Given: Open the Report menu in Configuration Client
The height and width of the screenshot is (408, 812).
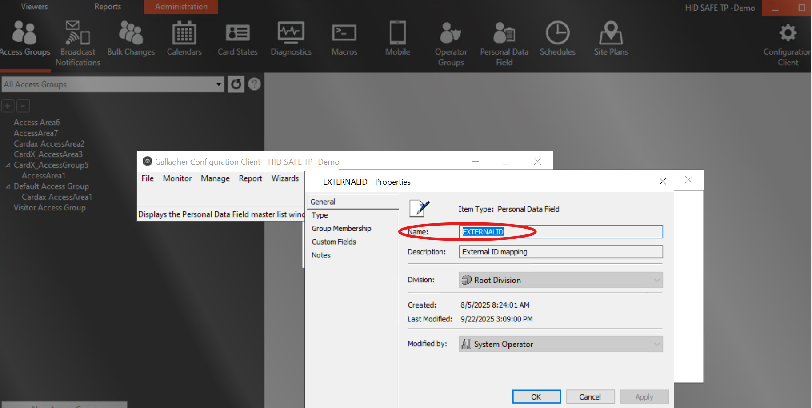Looking at the screenshot, I should (250, 178).
